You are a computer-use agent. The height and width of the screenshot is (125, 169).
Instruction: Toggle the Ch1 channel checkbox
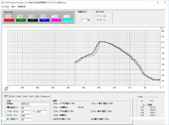click(x=5, y=16)
